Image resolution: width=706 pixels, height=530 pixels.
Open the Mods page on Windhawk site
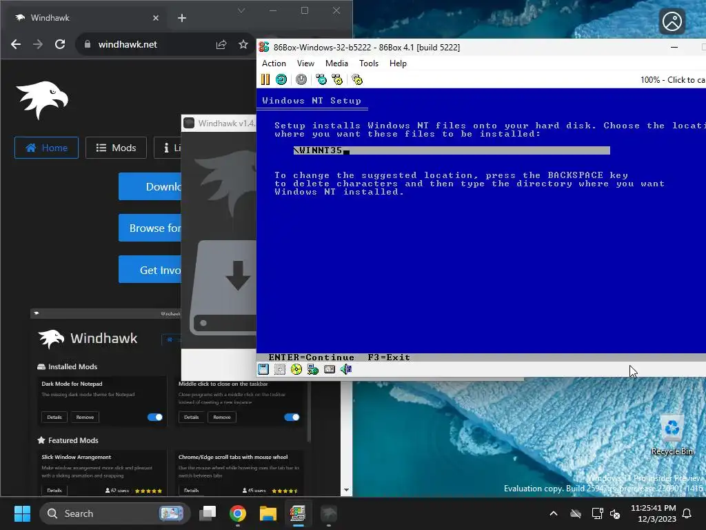(116, 148)
